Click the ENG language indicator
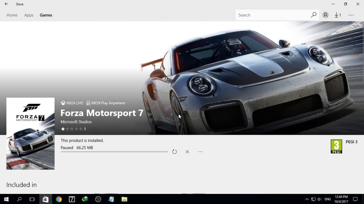Image resolution: width=364 pixels, height=204 pixels. tap(328, 199)
